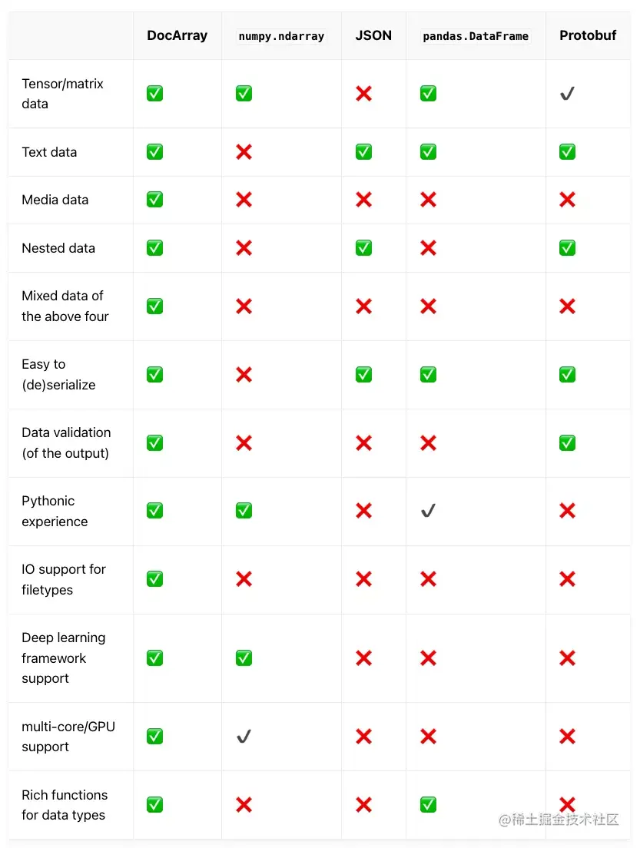The image size is (640, 848).
Task: Click the green check for DocArray Text data
Action: (x=154, y=152)
